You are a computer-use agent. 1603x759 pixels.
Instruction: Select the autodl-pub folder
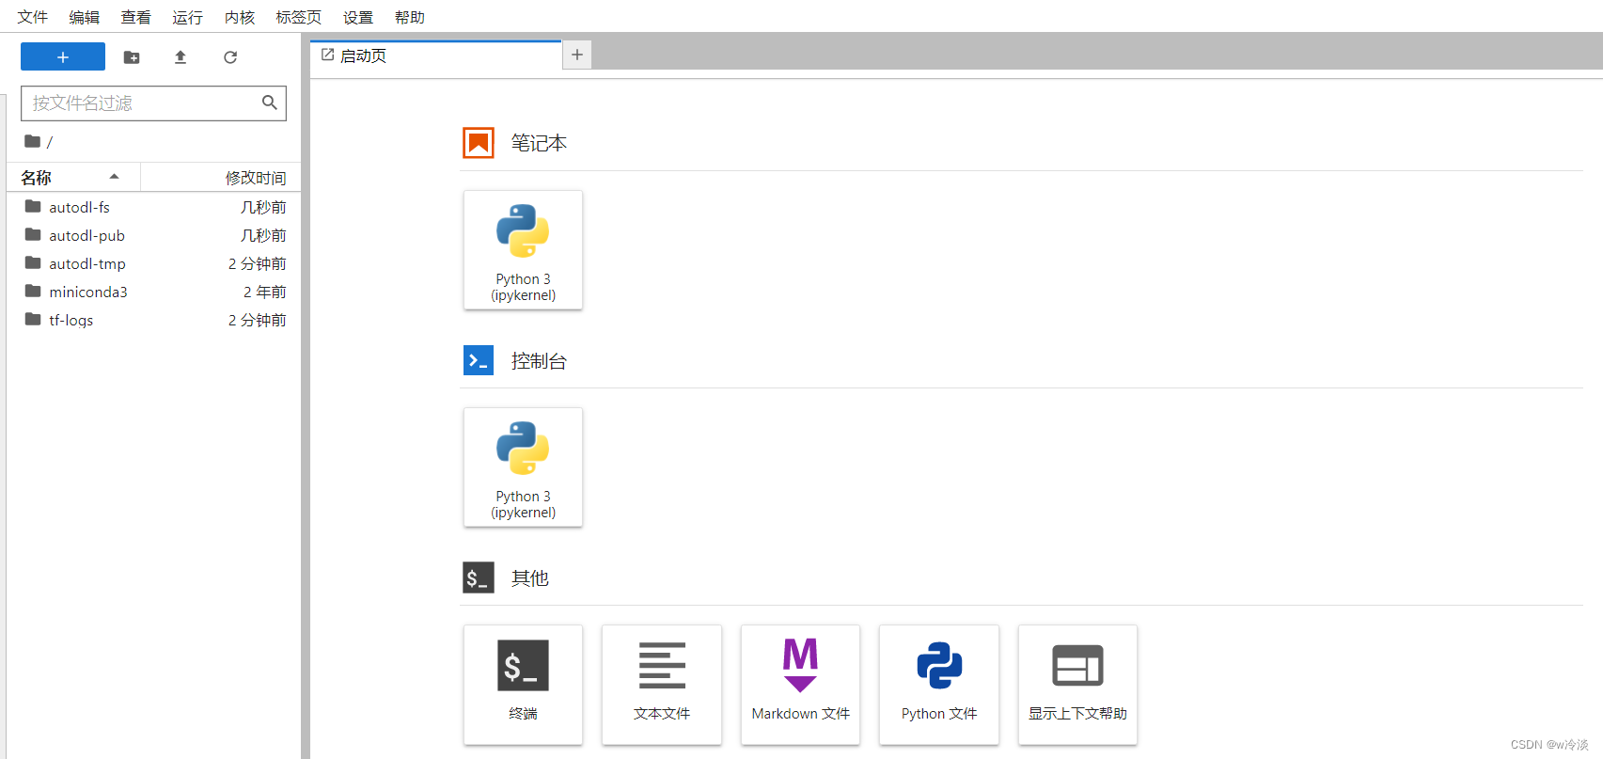tap(155, 235)
